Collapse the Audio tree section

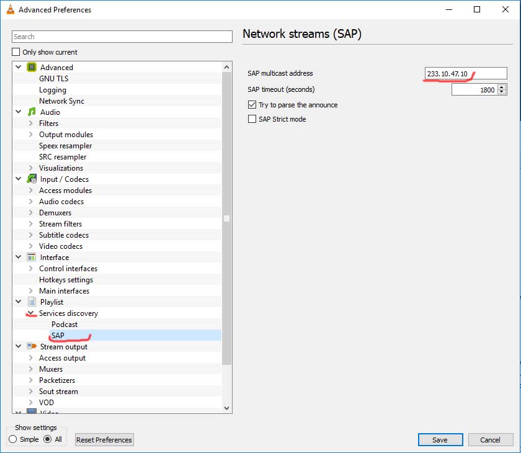click(19, 112)
